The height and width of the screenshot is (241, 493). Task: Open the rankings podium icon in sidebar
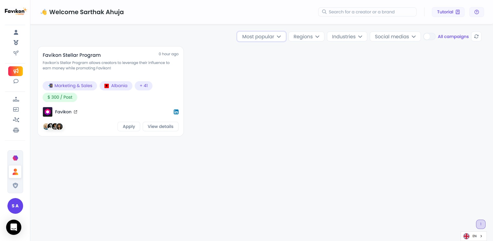click(16, 99)
